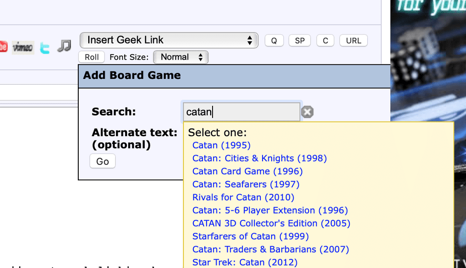
Task: Open the Insert Geek Link dropdown
Action: tap(169, 40)
